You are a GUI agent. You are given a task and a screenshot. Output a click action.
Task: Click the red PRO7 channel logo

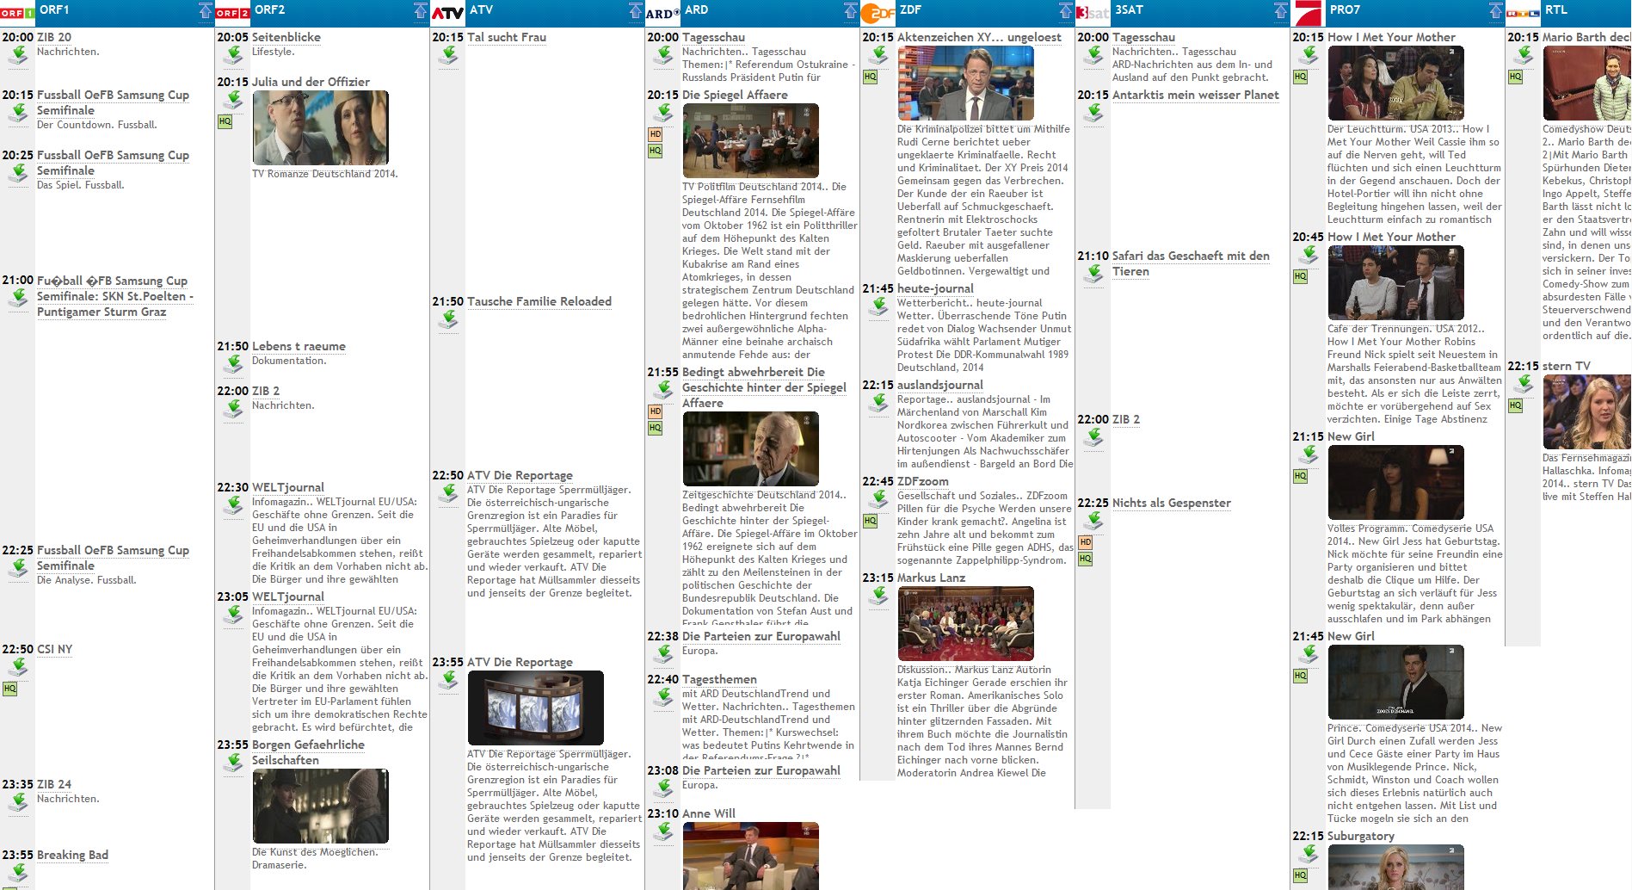(1308, 13)
